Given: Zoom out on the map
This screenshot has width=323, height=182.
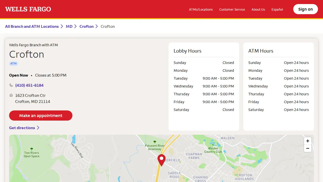Looking at the screenshot, I should click(x=308, y=148).
